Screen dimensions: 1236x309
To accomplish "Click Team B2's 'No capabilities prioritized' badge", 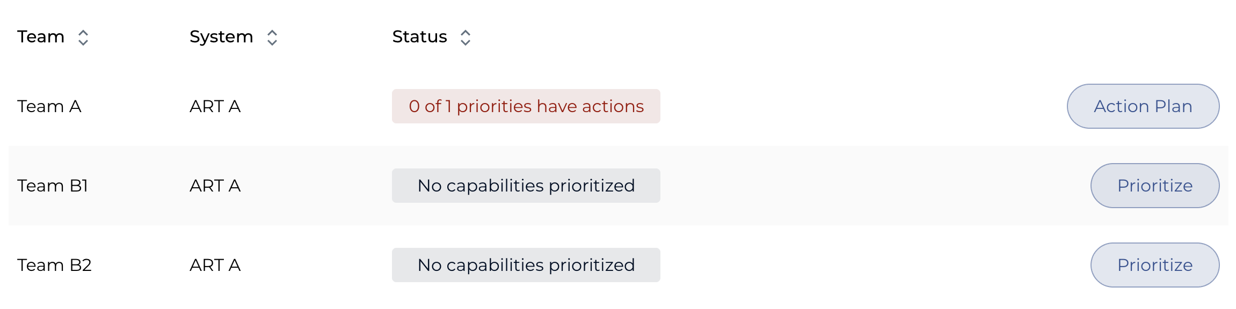I will (526, 265).
